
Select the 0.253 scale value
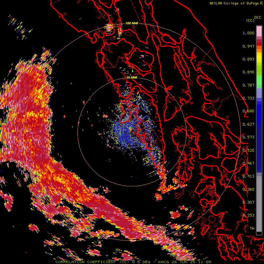(x=248, y=215)
